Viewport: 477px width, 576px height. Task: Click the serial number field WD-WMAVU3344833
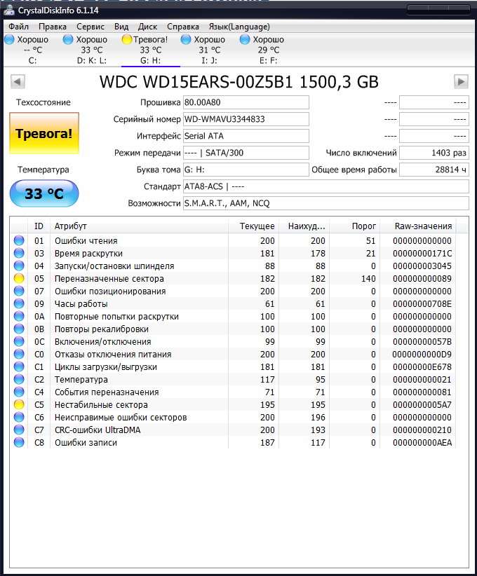pos(246,119)
